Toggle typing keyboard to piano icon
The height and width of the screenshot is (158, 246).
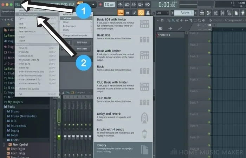(x=121, y=13)
